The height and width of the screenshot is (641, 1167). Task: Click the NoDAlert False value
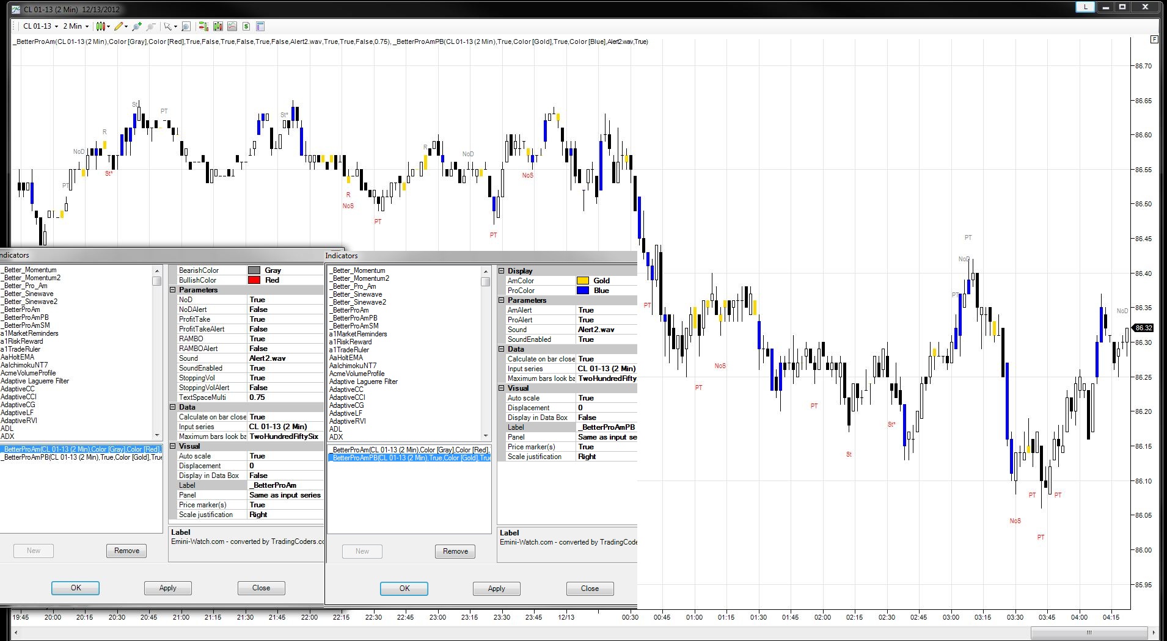(285, 310)
